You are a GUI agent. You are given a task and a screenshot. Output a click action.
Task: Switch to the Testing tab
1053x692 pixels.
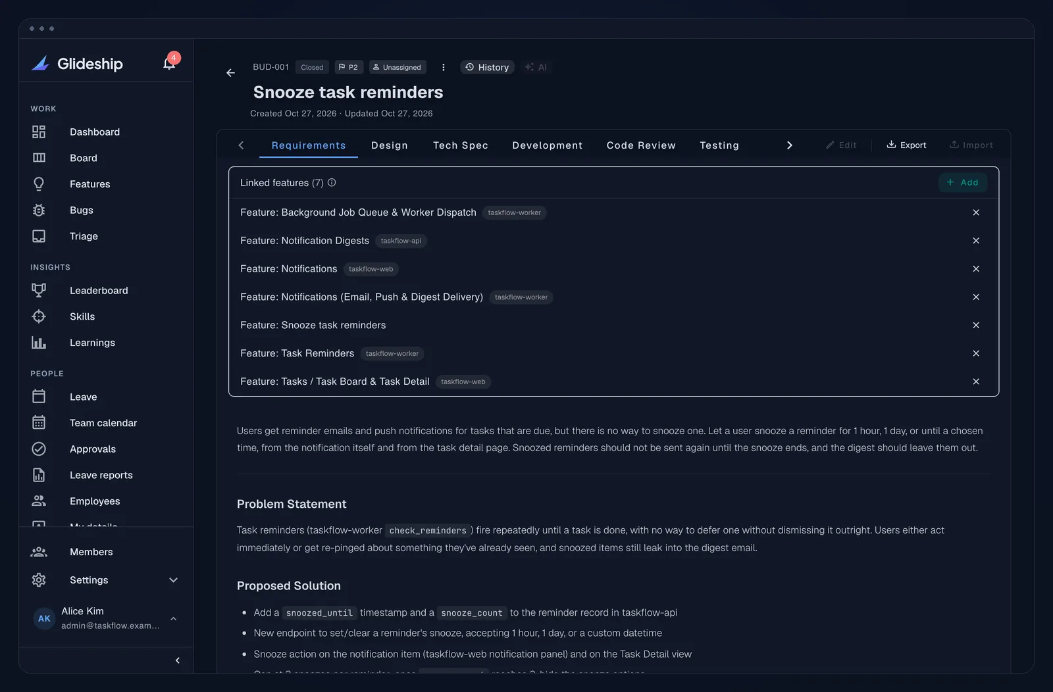719,145
